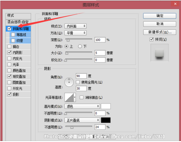Click the 软化 soften slider handle
Viewport: 181px width, 142px height.
[x=65, y=60]
